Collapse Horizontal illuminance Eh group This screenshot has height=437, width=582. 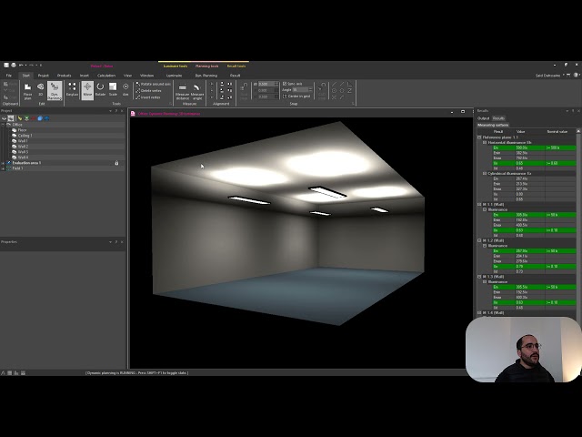coord(485,142)
